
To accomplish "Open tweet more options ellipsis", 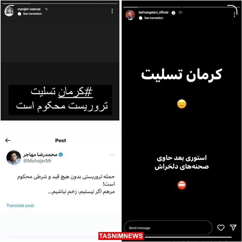I will [x=112, y=155].
